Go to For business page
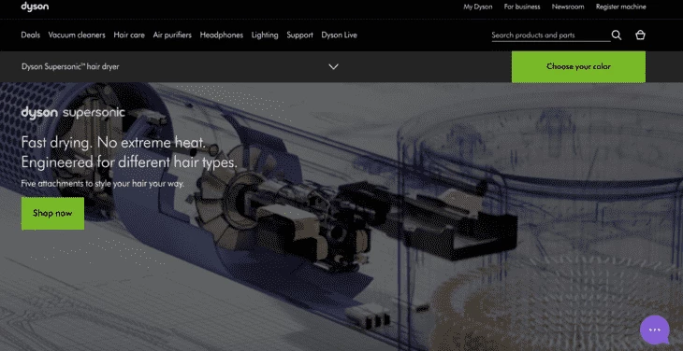The height and width of the screenshot is (351, 683). pyautogui.click(x=522, y=7)
